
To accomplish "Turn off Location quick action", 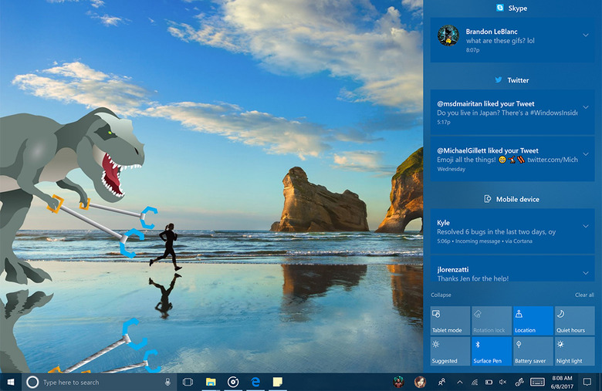I will click(x=533, y=321).
